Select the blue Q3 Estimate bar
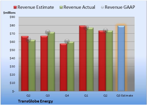147x105 pixels. click(121, 58)
